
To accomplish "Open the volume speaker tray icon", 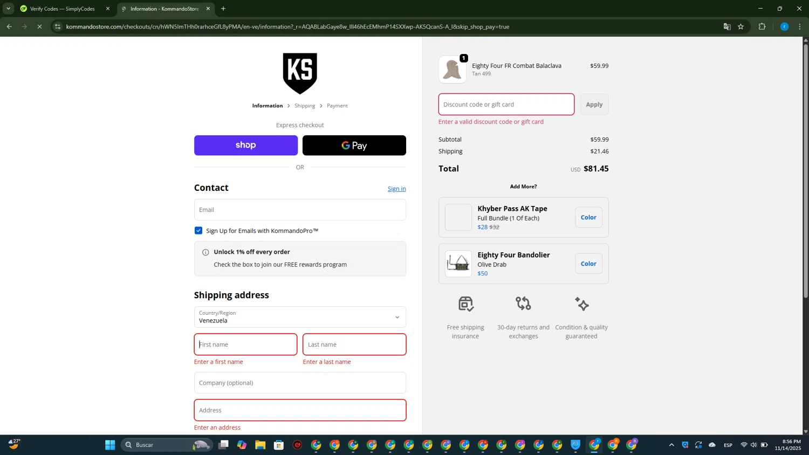I will [753, 445].
